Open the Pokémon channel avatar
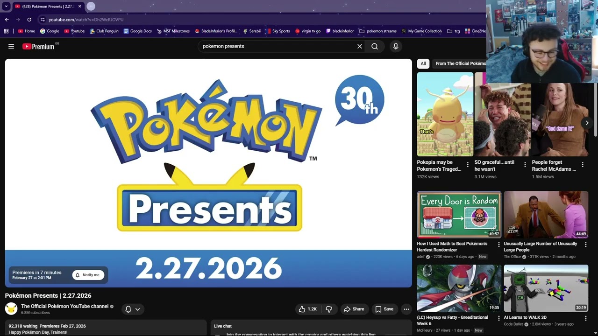This screenshot has height=336, width=598. point(11,309)
